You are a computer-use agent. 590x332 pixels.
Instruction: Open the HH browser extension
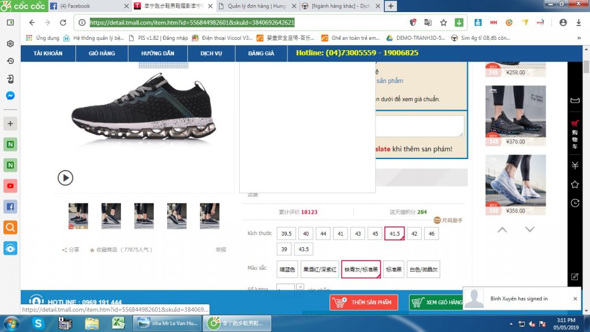tap(493, 22)
